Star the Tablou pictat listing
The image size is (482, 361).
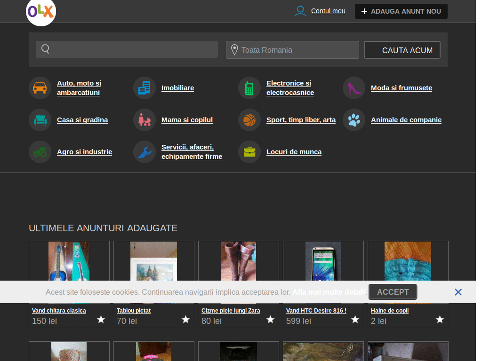(x=186, y=320)
